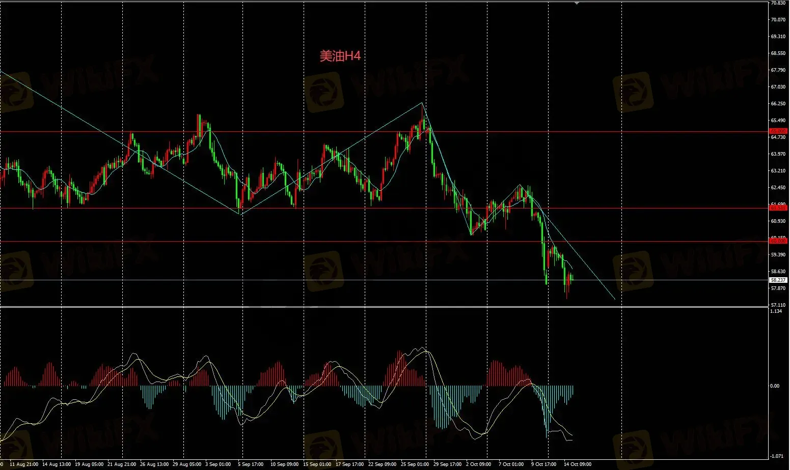The height and width of the screenshot is (470, 790).
Task: Click the 29 Aug 05:00 time label
Action: pyautogui.click(x=187, y=464)
